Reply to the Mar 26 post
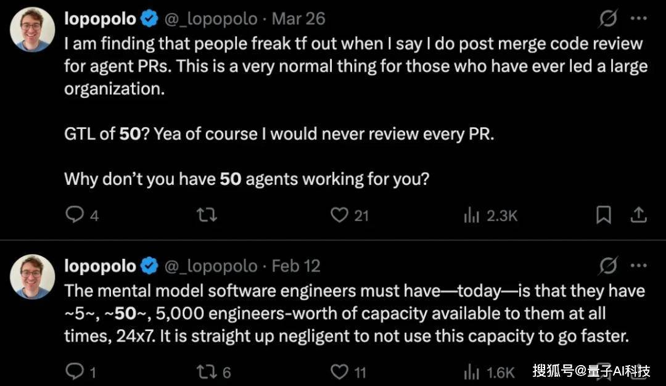The width and height of the screenshot is (666, 386). pyautogui.click(x=75, y=215)
